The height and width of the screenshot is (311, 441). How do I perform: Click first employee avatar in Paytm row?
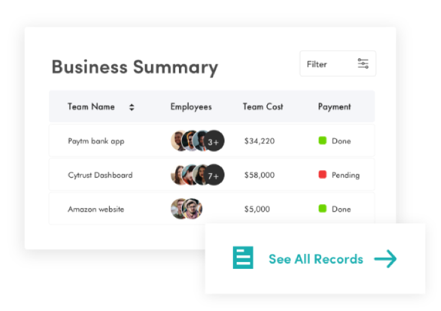tap(178, 140)
